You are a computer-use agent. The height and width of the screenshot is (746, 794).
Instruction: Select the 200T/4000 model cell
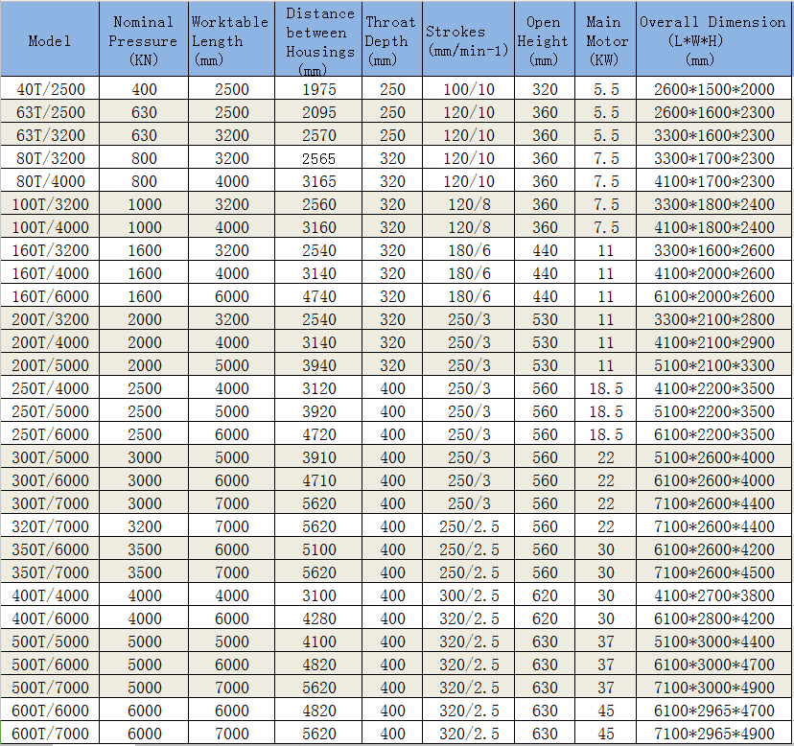[51, 342]
